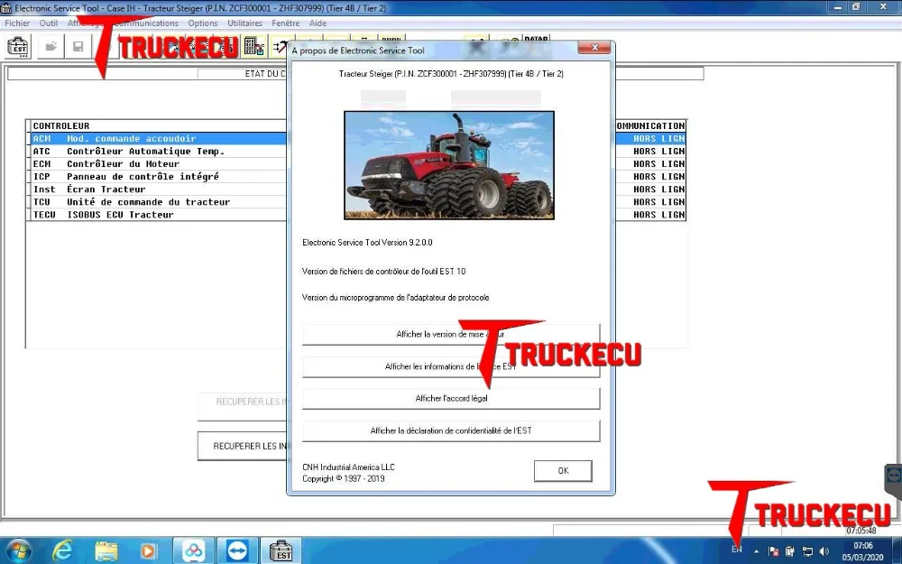The image size is (902, 564).
Task: Click Afficher la déclaration de confidentialité button
Action: 451,430
